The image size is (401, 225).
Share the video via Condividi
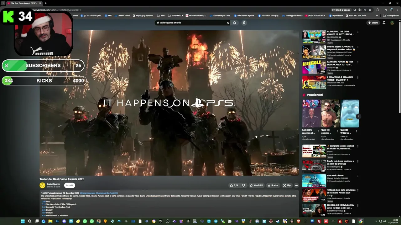pyautogui.click(x=256, y=185)
